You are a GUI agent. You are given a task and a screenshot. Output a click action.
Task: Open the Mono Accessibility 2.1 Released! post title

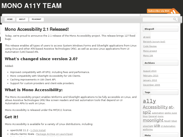coord(37,29)
